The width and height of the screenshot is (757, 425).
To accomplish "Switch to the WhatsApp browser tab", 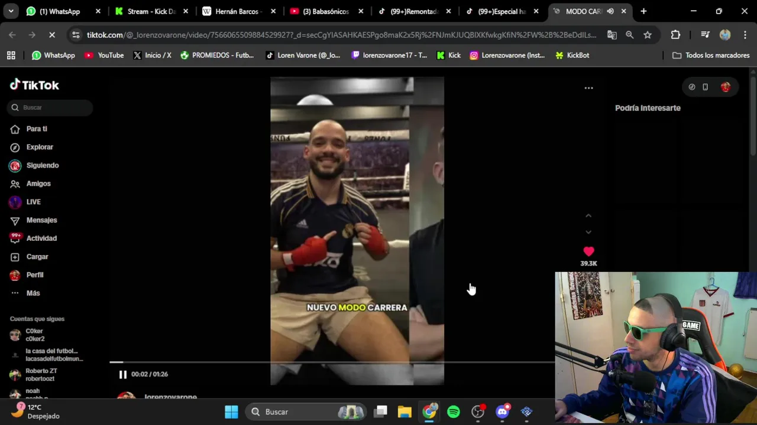I will click(x=63, y=11).
